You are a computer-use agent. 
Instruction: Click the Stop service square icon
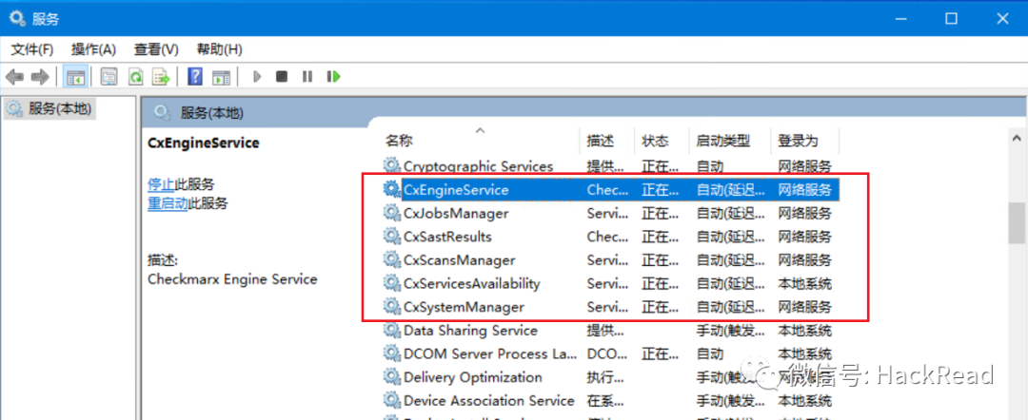point(282,77)
